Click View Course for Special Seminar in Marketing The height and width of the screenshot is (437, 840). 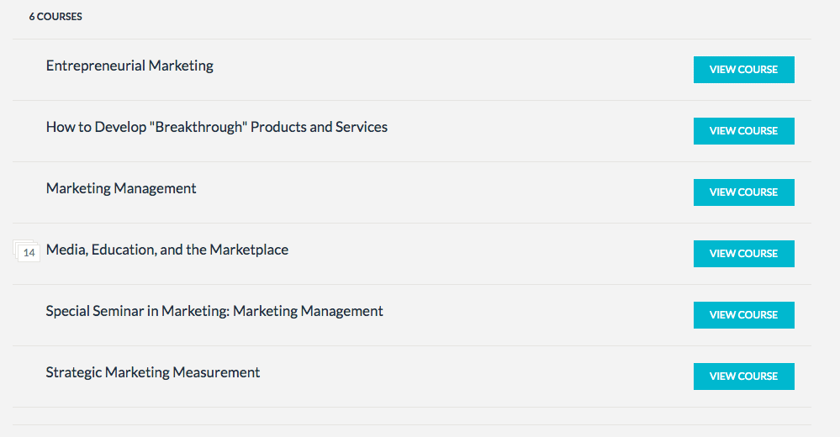pos(743,315)
